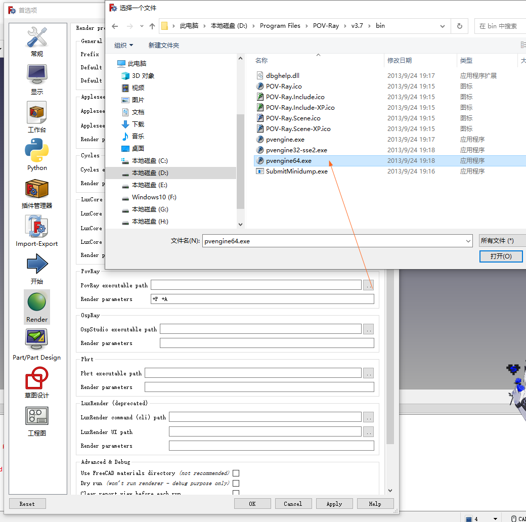Open the 所有文件 (*) file type filter
This screenshot has height=522, width=526.
tap(502, 241)
